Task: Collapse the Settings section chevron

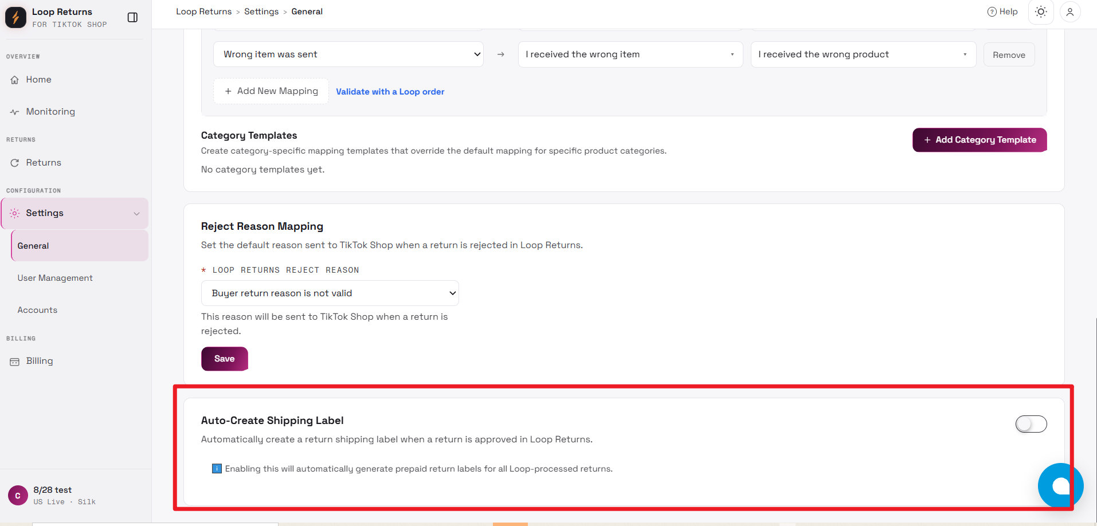Action: [x=136, y=214]
